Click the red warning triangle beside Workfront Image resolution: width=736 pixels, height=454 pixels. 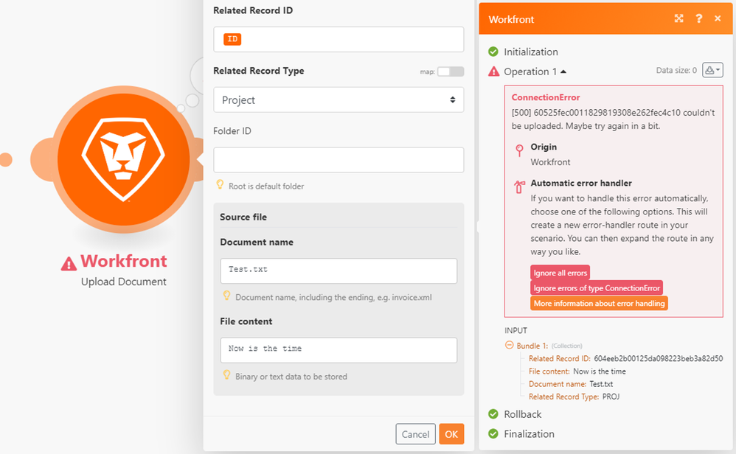[69, 263]
